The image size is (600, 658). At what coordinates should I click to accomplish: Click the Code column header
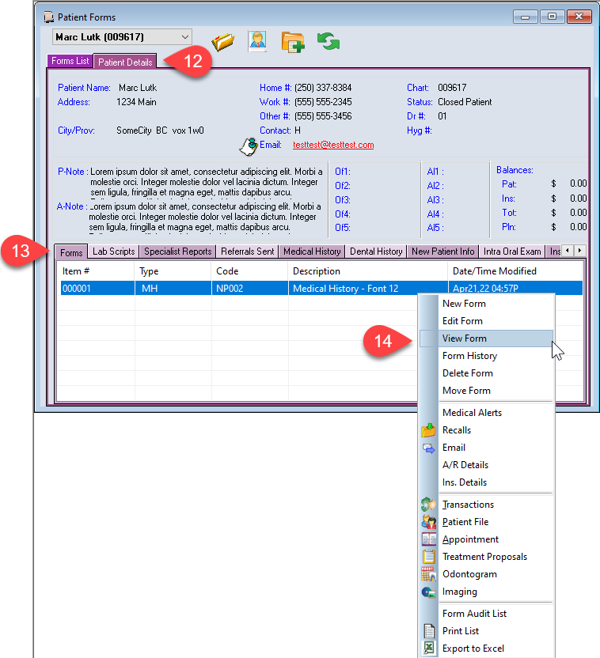250,271
